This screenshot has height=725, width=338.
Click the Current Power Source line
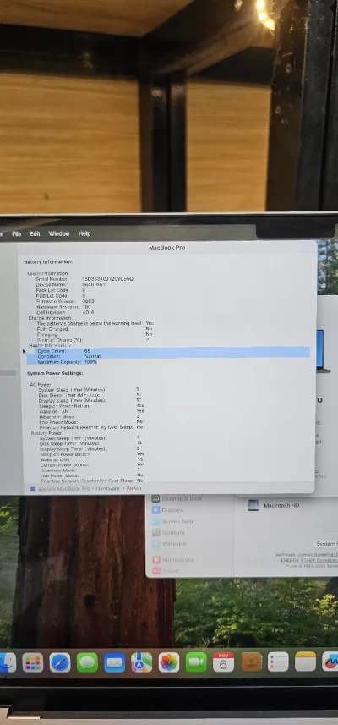pyautogui.click(x=92, y=464)
